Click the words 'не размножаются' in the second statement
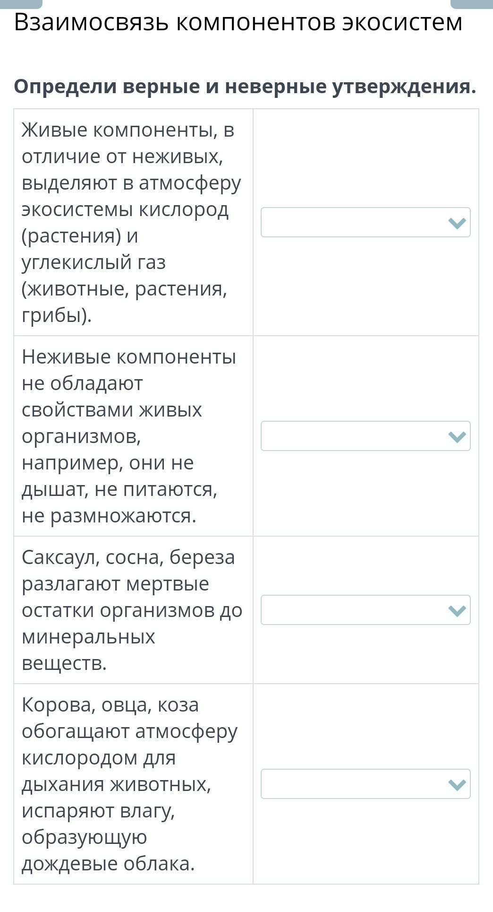This screenshot has width=493, height=912. coord(109,515)
